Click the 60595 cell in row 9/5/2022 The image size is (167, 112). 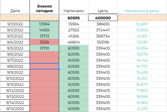tap(74, 48)
